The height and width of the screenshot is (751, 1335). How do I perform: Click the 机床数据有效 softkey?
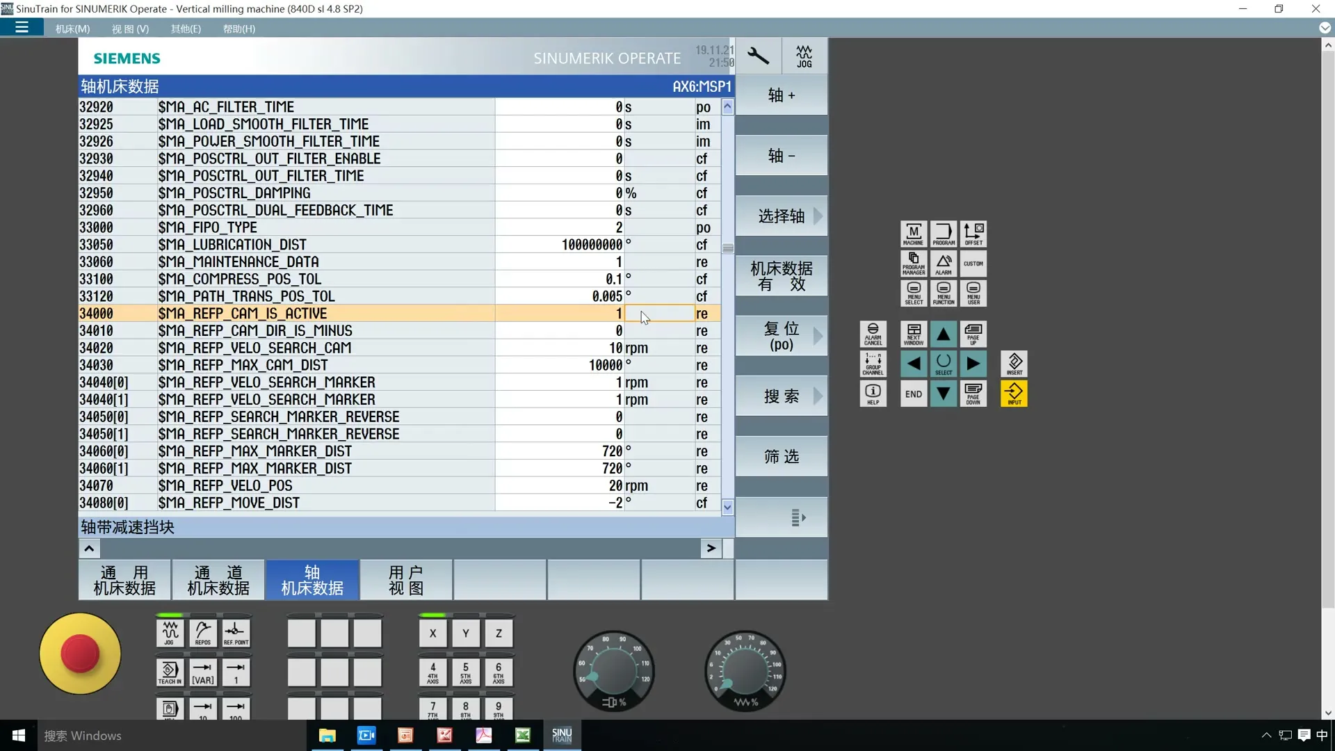(x=782, y=276)
